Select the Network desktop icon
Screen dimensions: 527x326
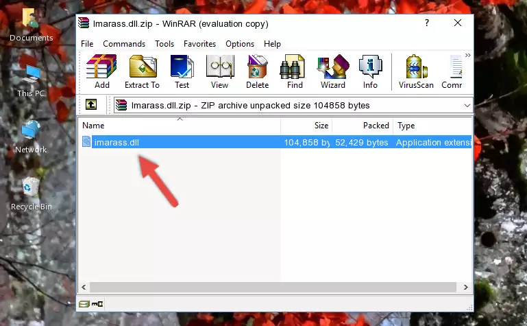coord(31,137)
